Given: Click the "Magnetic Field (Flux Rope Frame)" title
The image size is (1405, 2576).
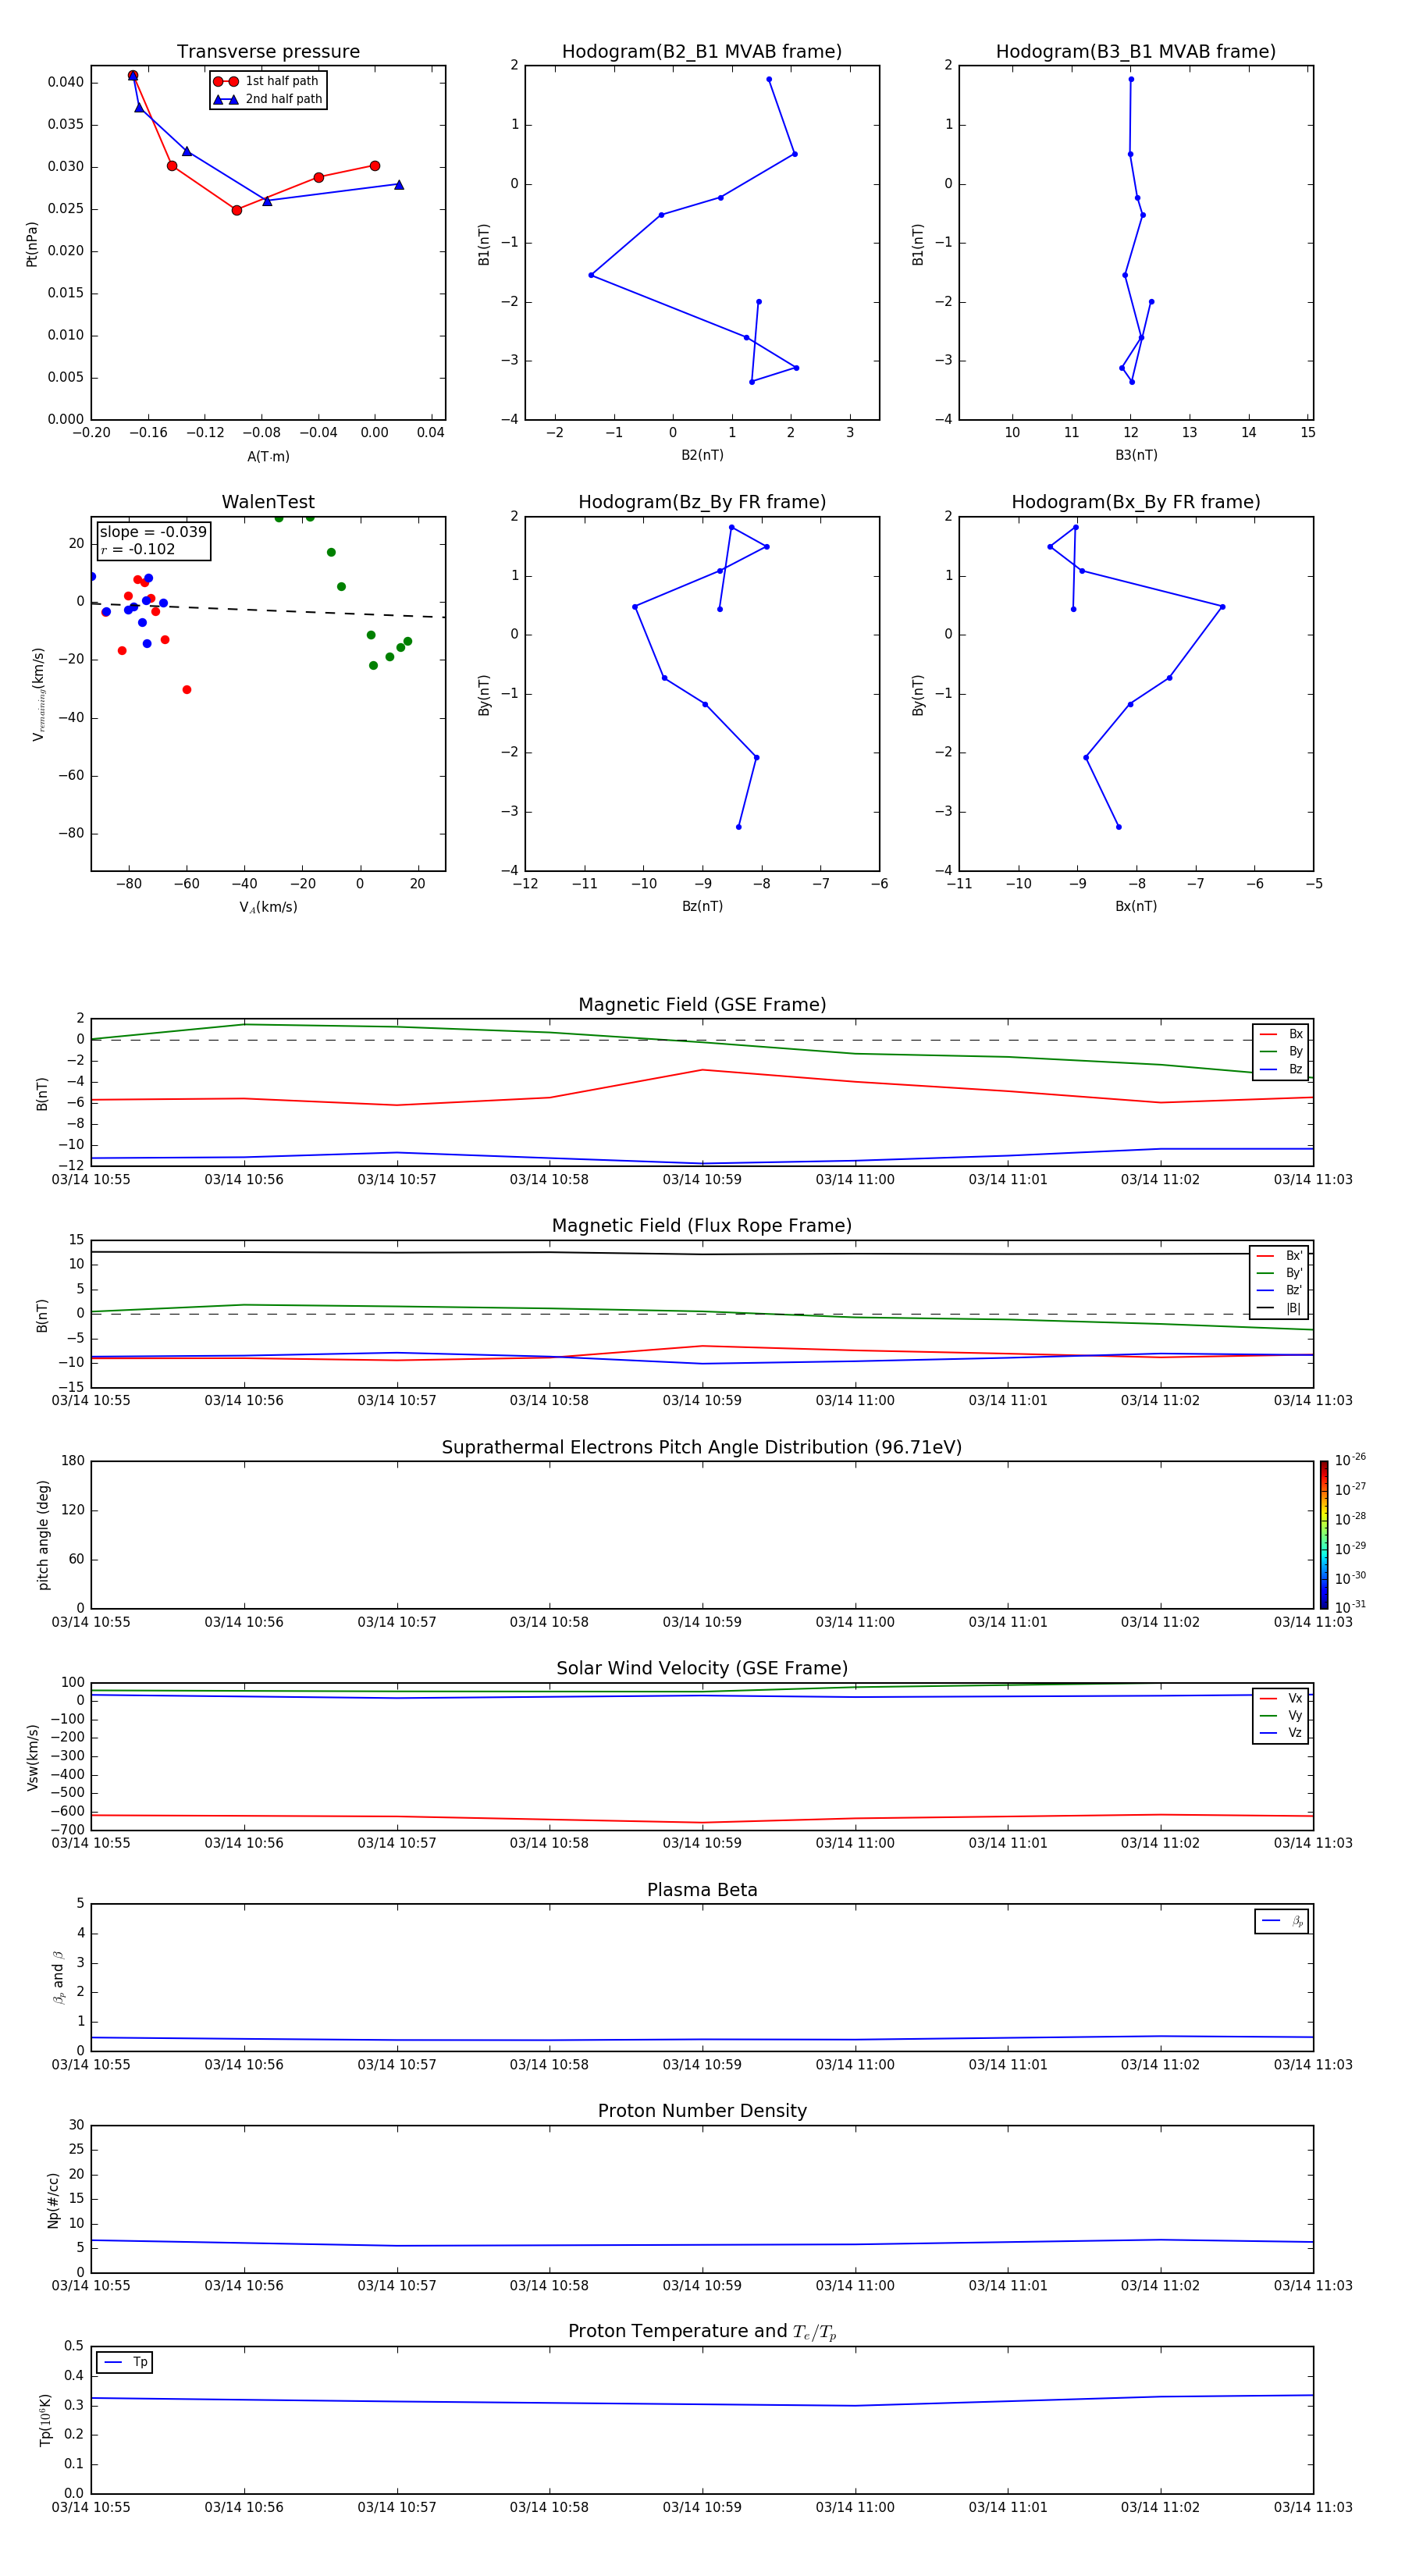Looking at the screenshot, I should tap(702, 1226).
